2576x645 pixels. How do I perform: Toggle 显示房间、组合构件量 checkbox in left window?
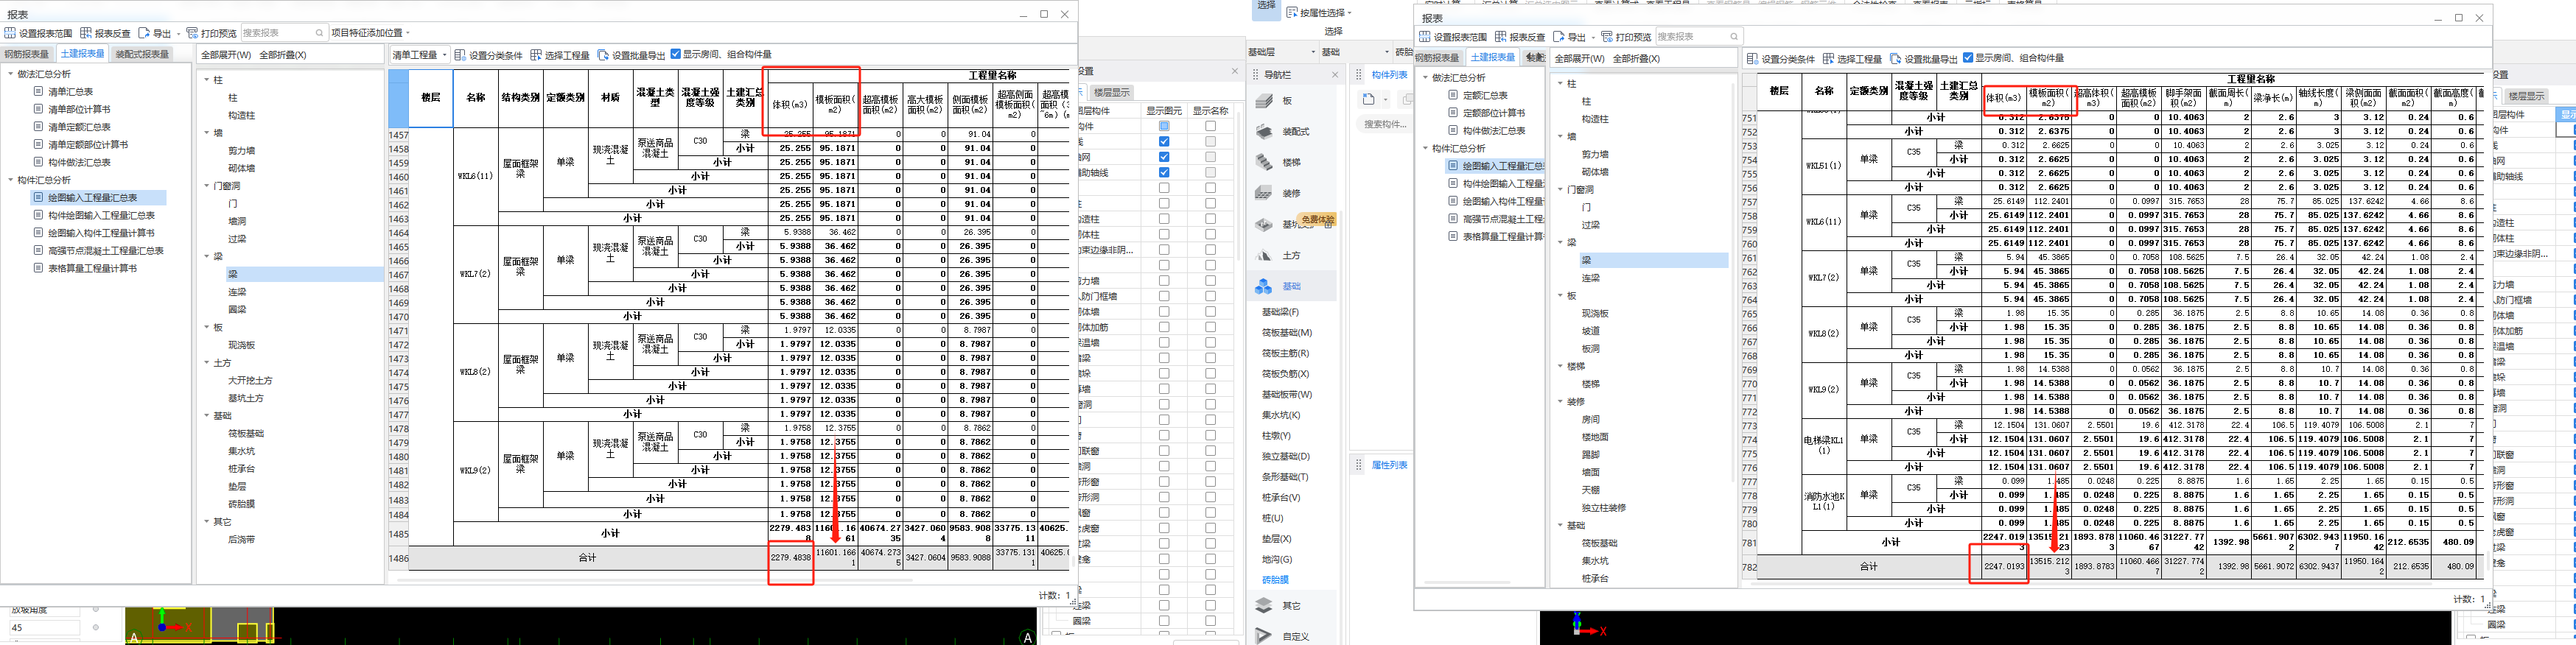676,54
